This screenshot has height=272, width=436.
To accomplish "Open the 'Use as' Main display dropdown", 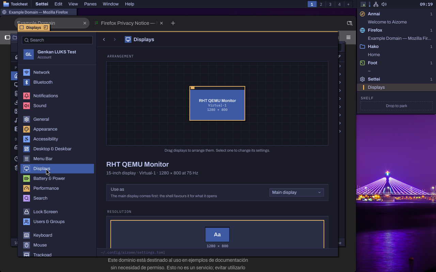I will (297, 192).
